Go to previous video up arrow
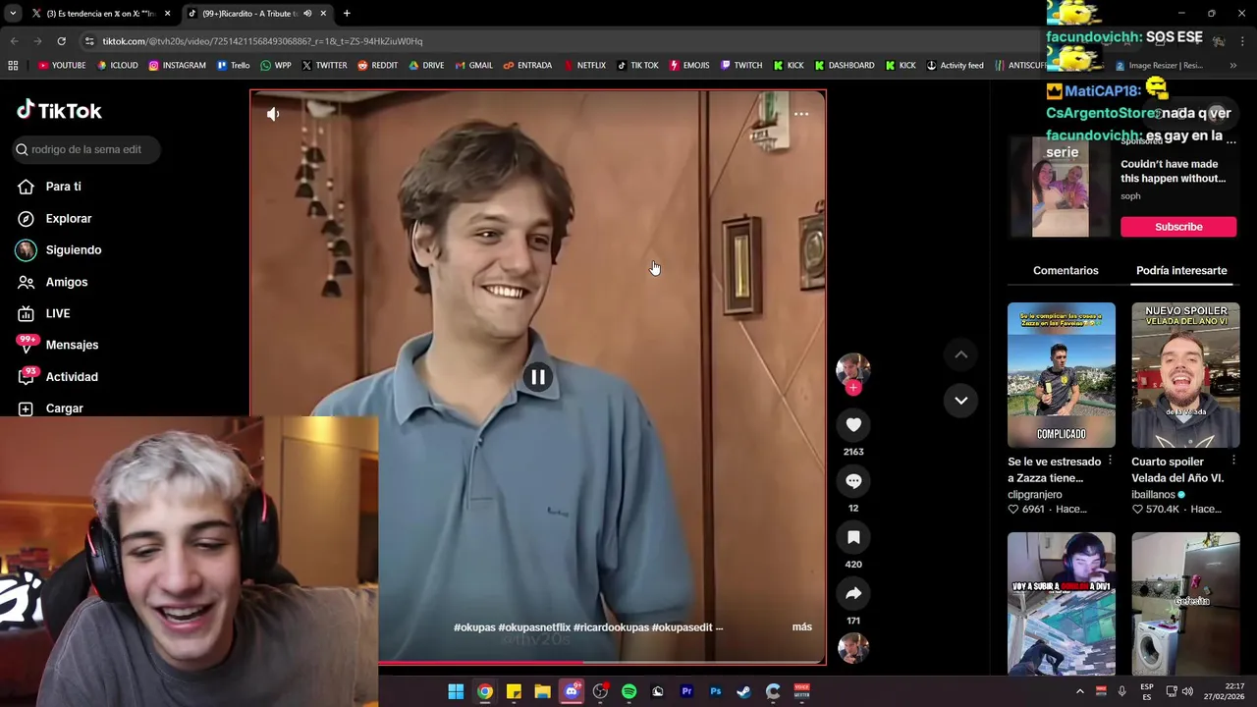 (x=961, y=354)
